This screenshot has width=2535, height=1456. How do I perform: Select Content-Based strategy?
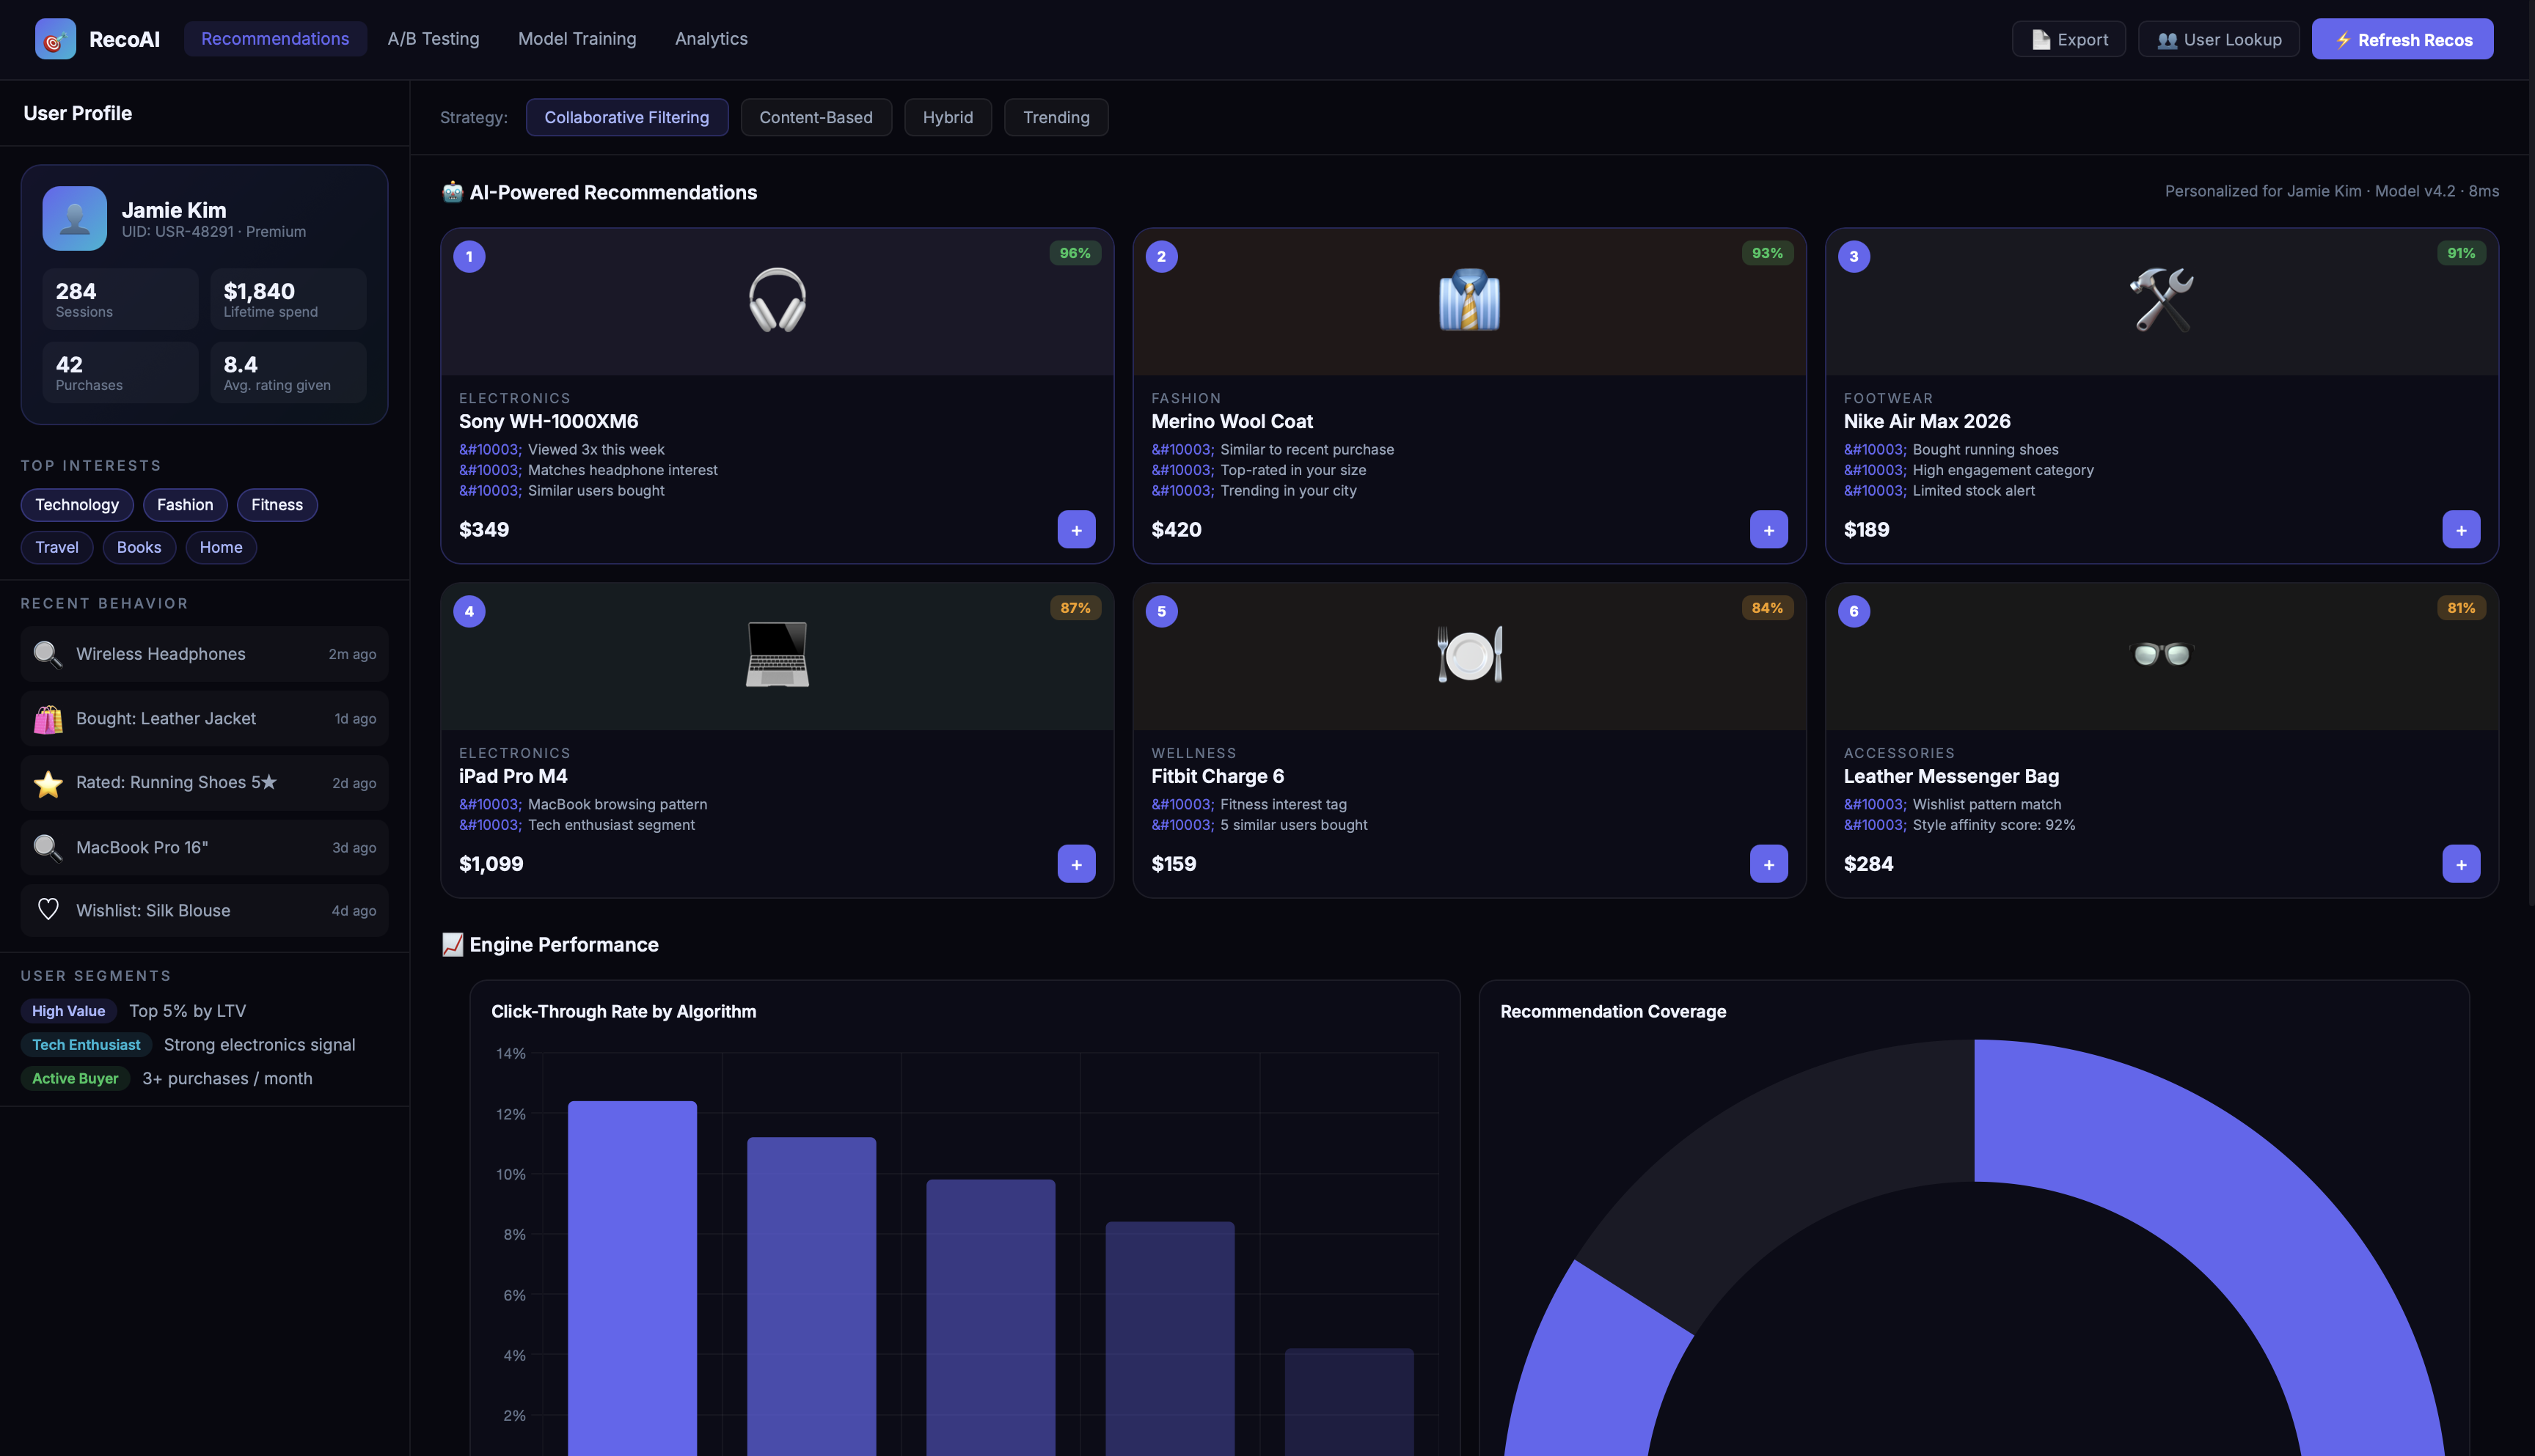pyautogui.click(x=816, y=117)
